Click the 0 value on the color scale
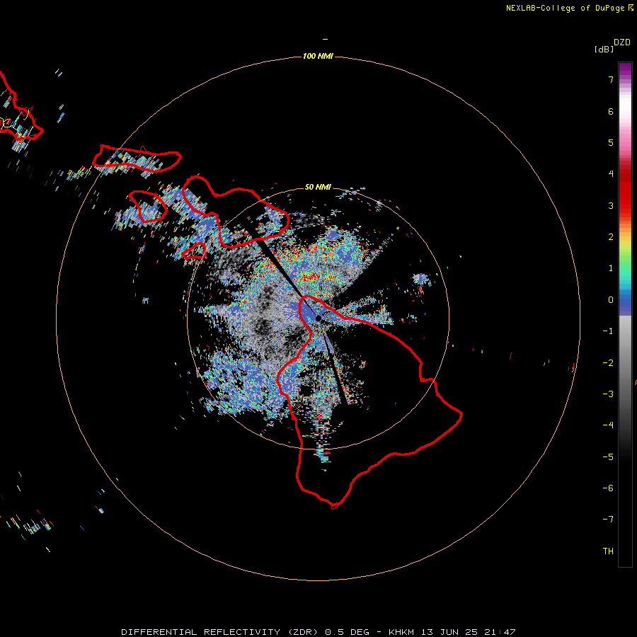The width and height of the screenshot is (637, 637). coord(611,300)
